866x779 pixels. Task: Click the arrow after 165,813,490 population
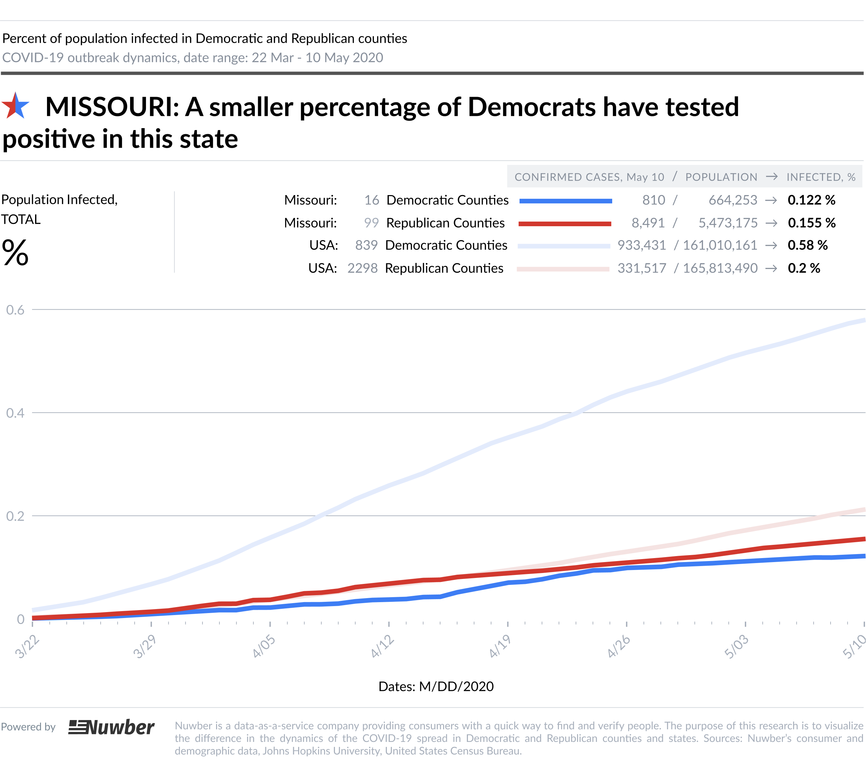point(771,268)
